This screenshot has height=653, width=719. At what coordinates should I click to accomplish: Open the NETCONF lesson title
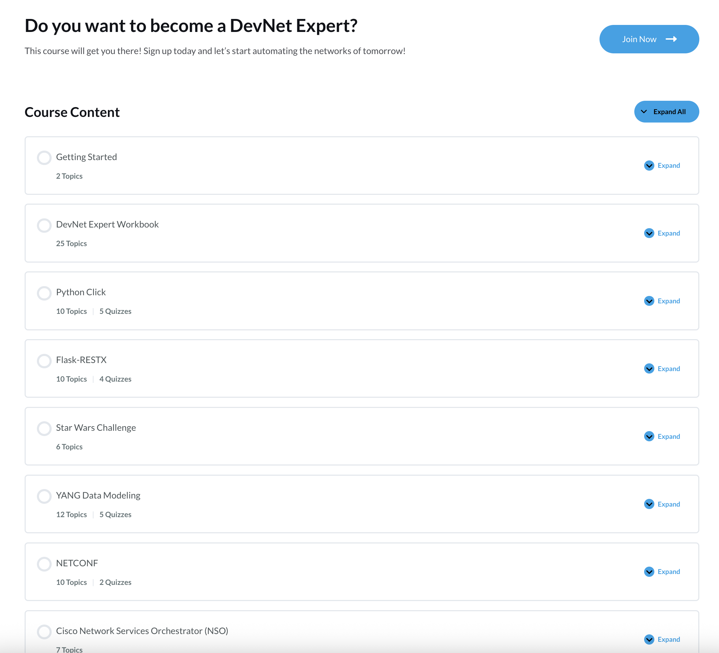(x=77, y=563)
